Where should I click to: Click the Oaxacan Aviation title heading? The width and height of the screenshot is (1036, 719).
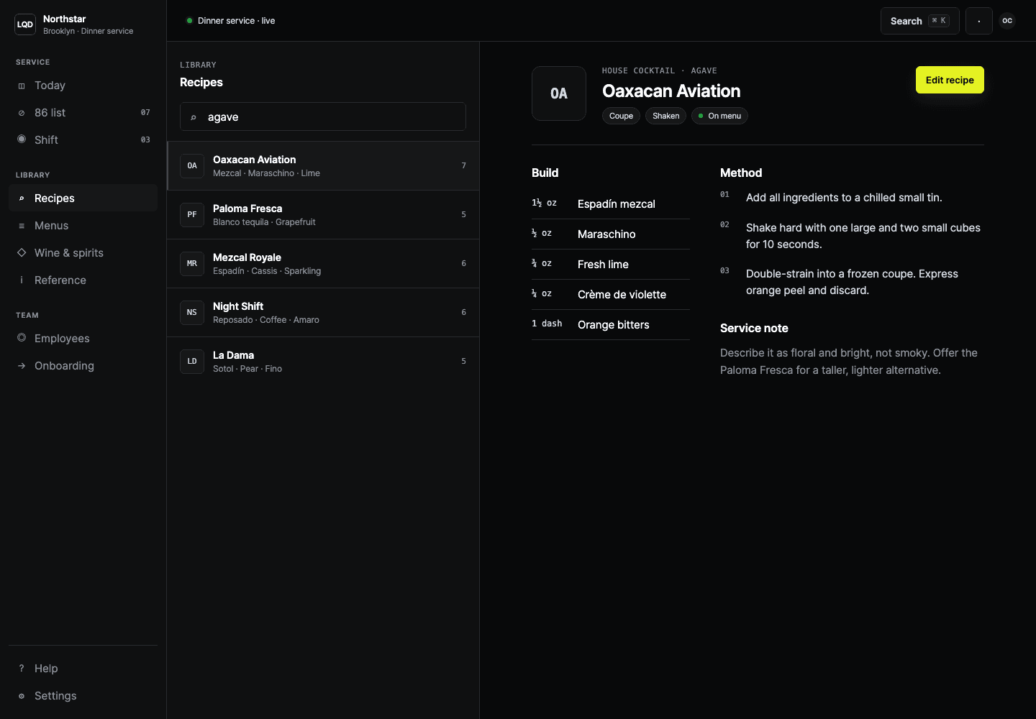click(x=671, y=91)
